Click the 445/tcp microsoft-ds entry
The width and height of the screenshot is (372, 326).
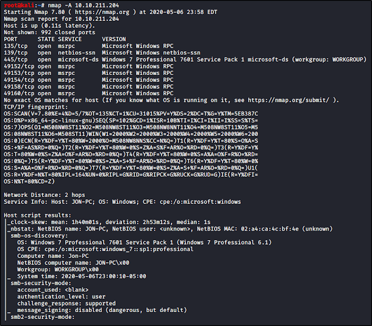point(185,59)
